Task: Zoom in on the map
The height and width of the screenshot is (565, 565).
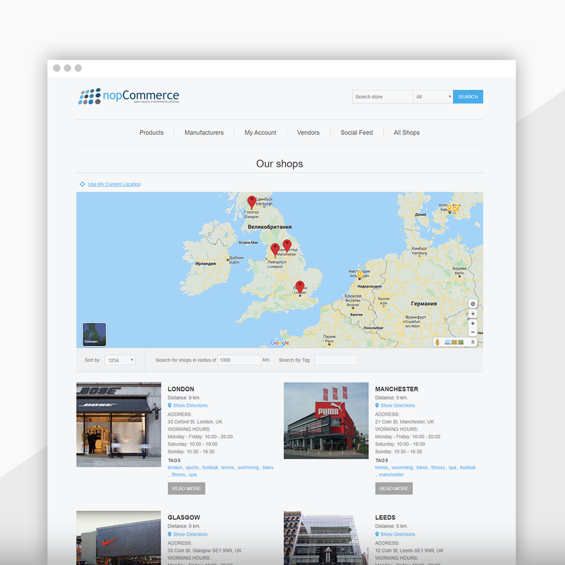Action: (x=473, y=324)
